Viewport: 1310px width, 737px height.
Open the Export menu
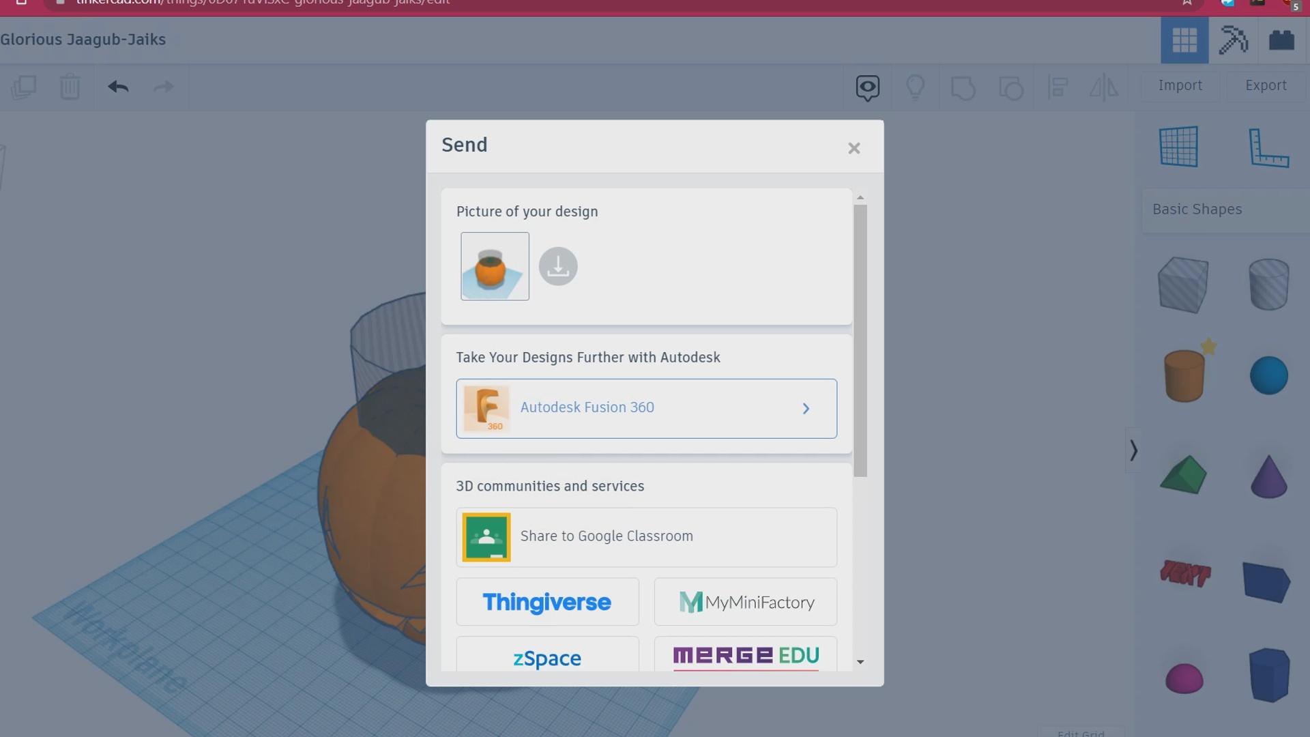(x=1265, y=86)
